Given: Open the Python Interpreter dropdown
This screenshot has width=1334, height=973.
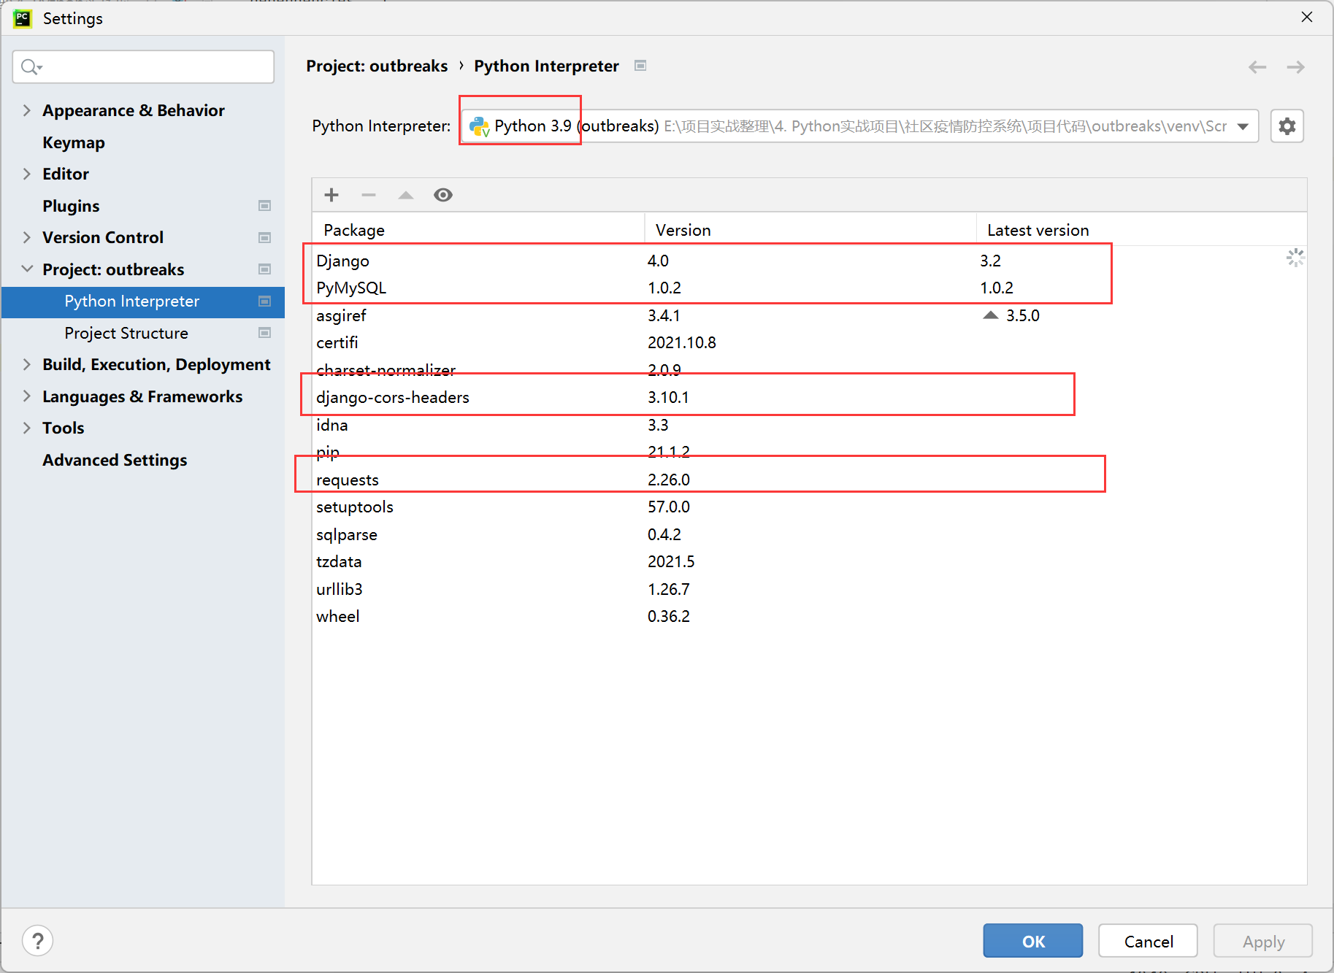Looking at the screenshot, I should click(1243, 126).
